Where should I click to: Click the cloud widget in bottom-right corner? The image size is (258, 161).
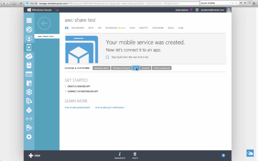(x=250, y=153)
